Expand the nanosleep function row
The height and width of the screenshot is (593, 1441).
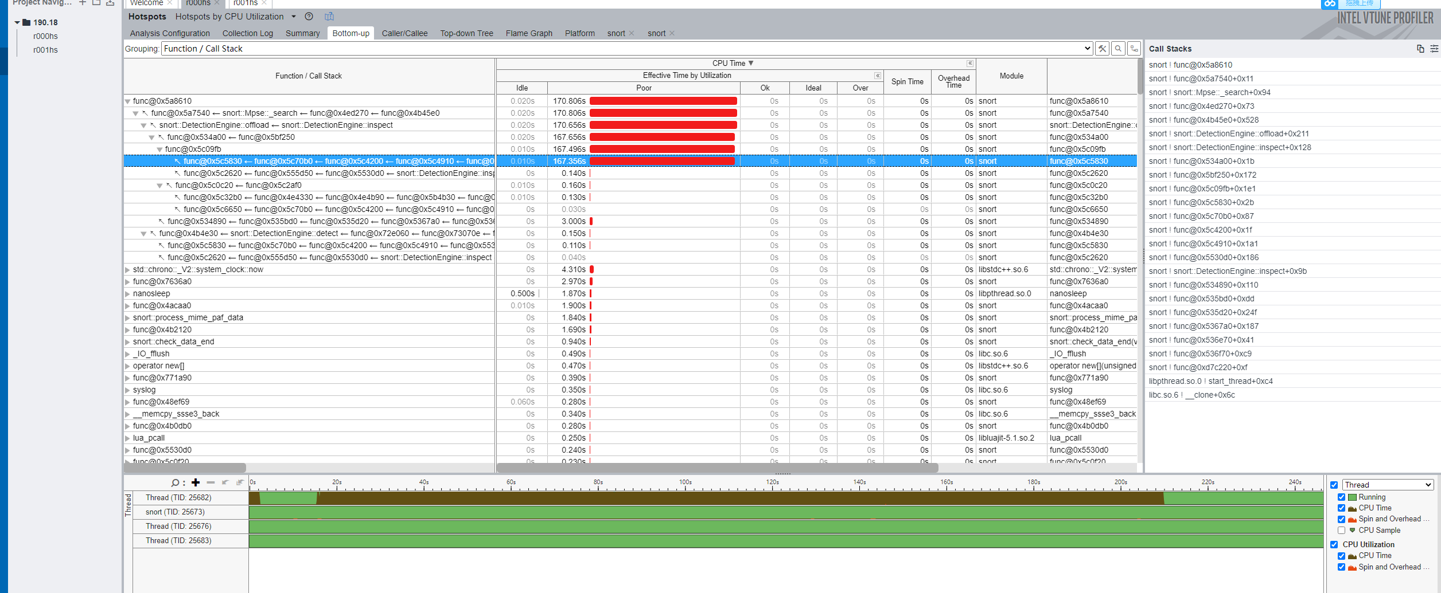pyautogui.click(x=127, y=294)
